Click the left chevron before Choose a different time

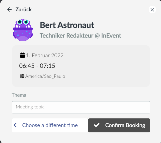(x=15, y=125)
